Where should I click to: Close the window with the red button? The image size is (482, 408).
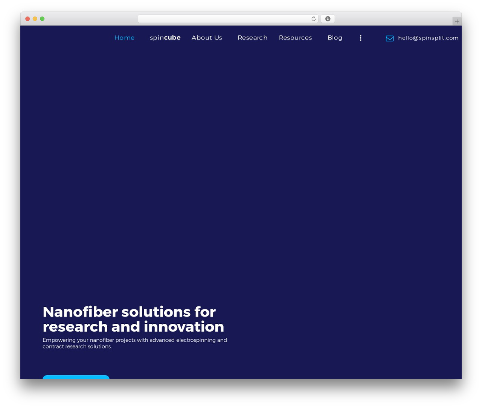[27, 19]
